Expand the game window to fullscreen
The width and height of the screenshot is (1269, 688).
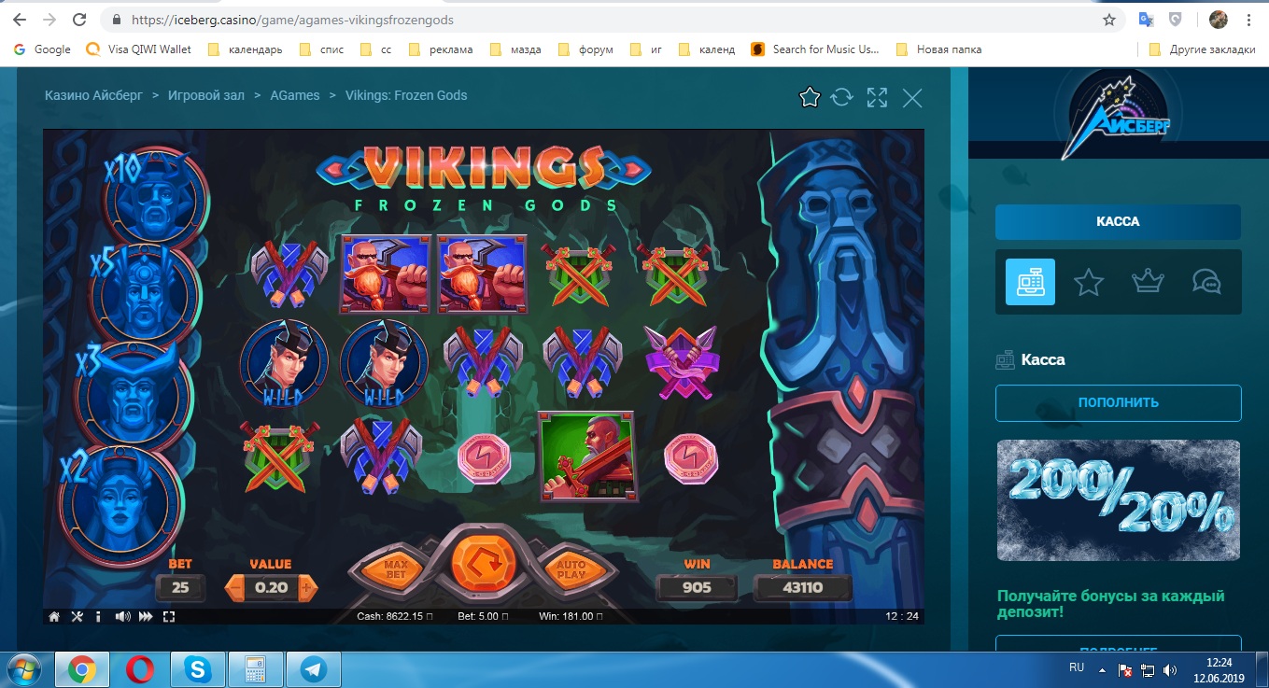[877, 97]
